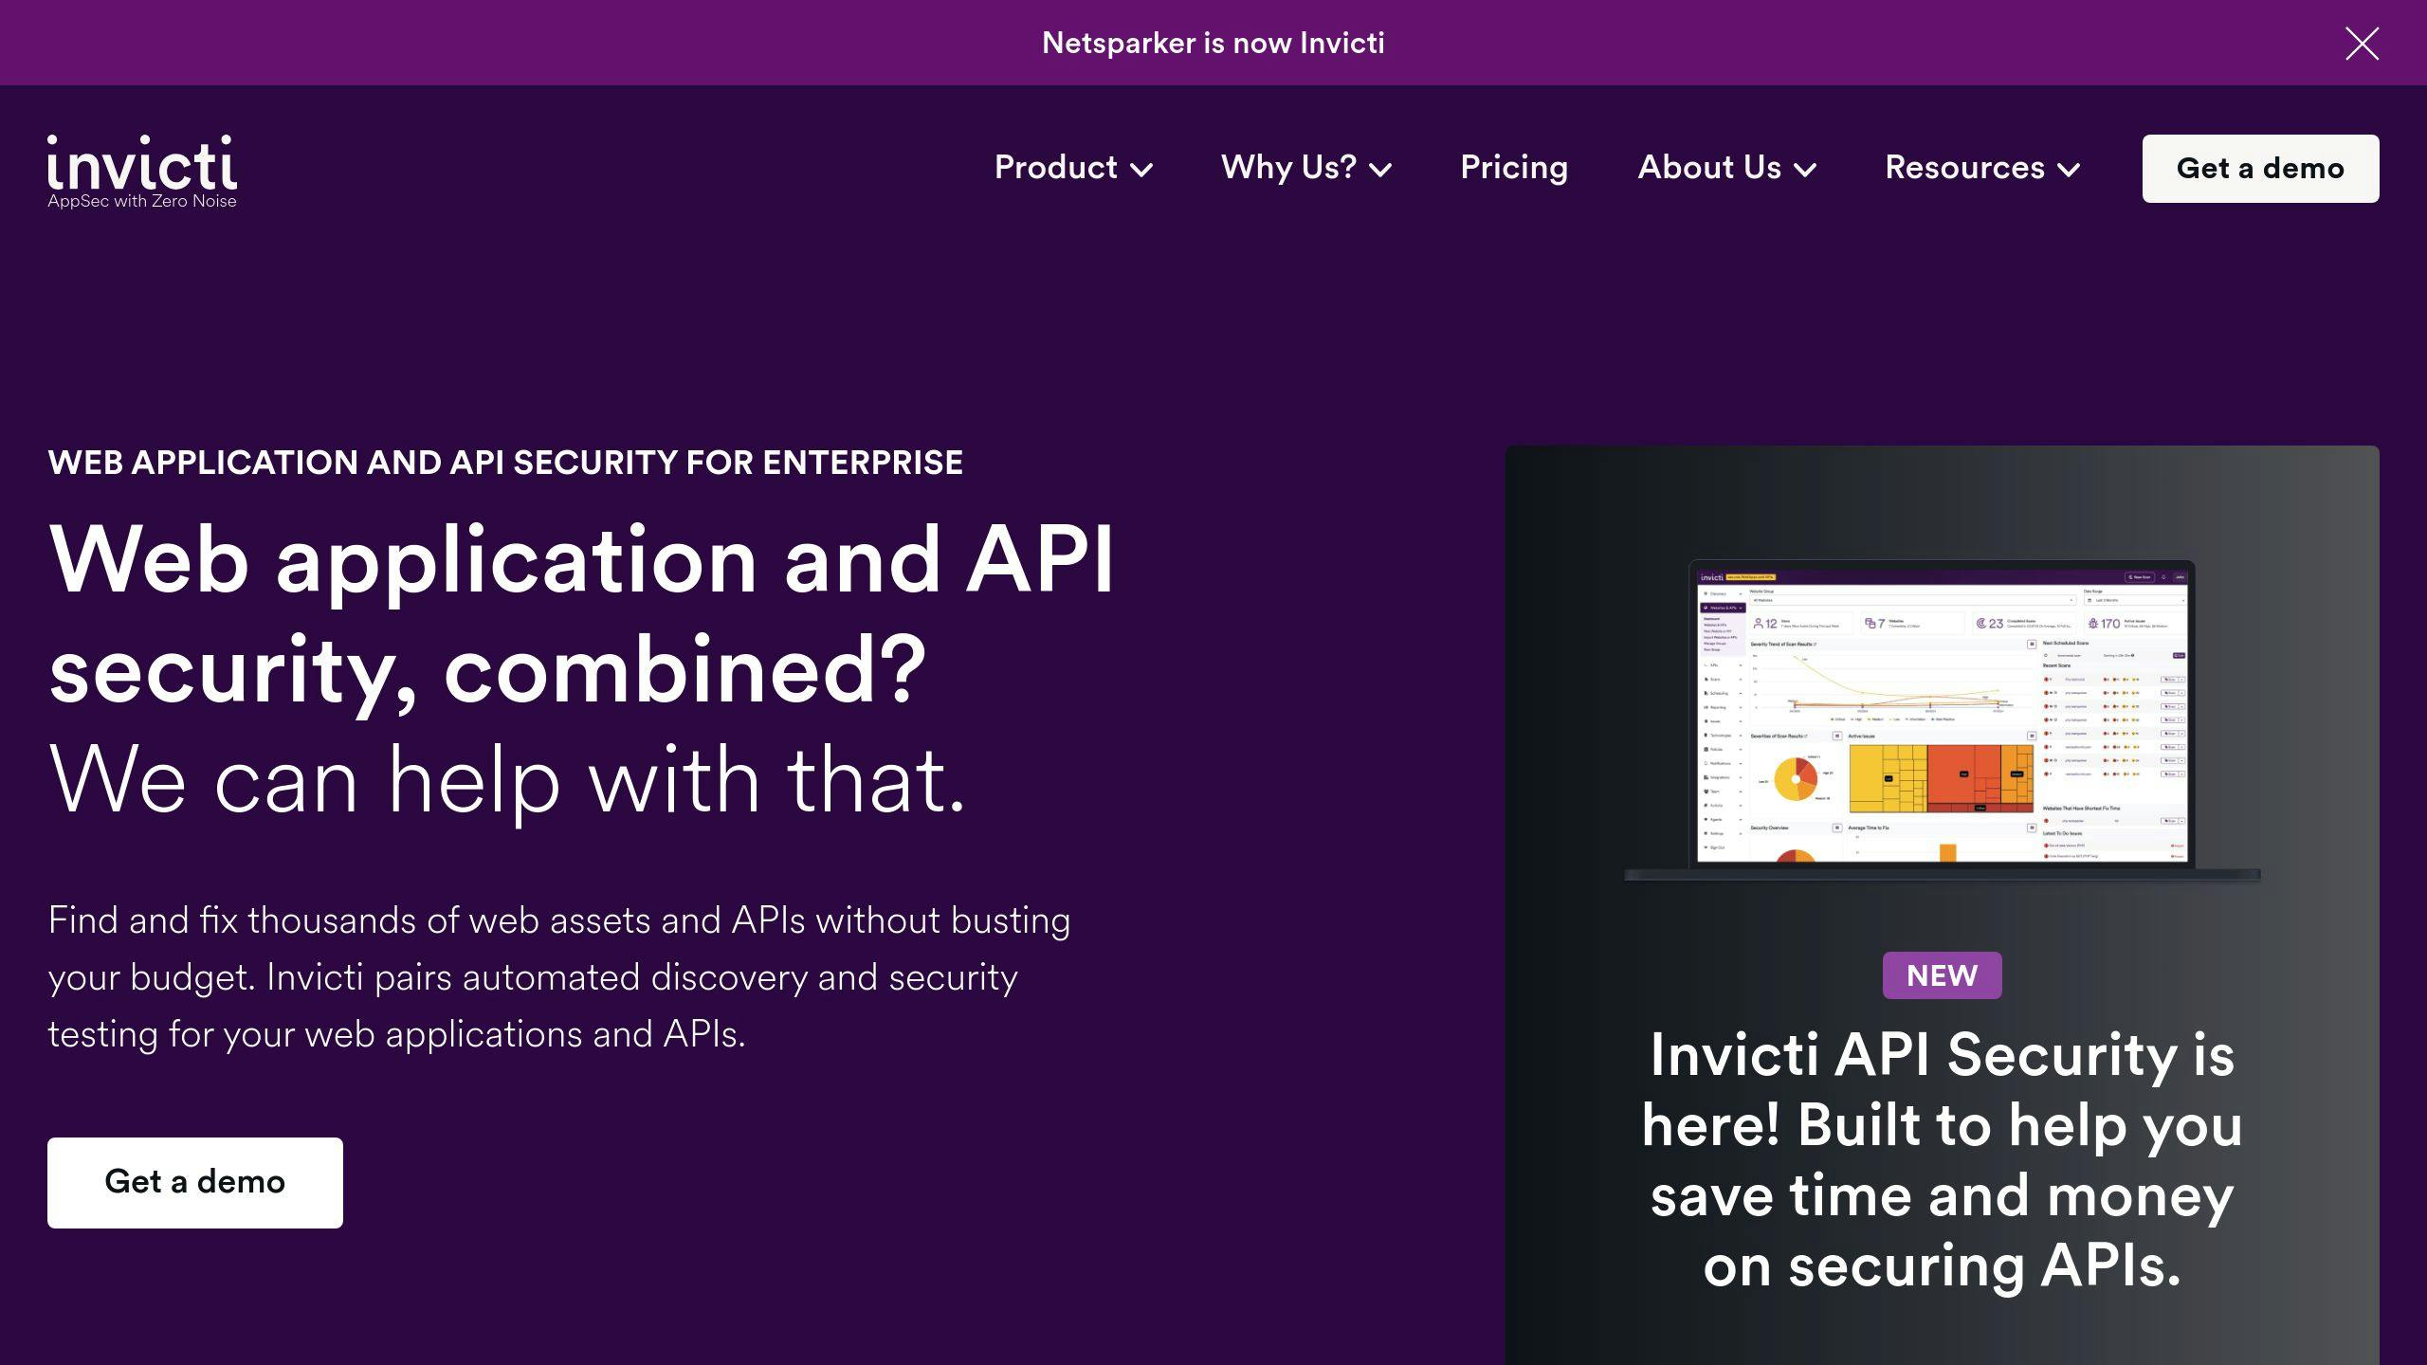Click the users icon beside the 12 stat
The width and height of the screenshot is (2427, 1365).
(1759, 623)
